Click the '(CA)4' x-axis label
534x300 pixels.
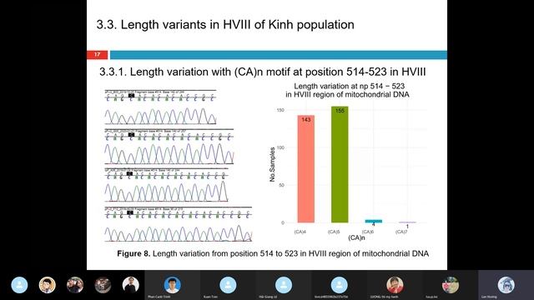click(x=300, y=232)
